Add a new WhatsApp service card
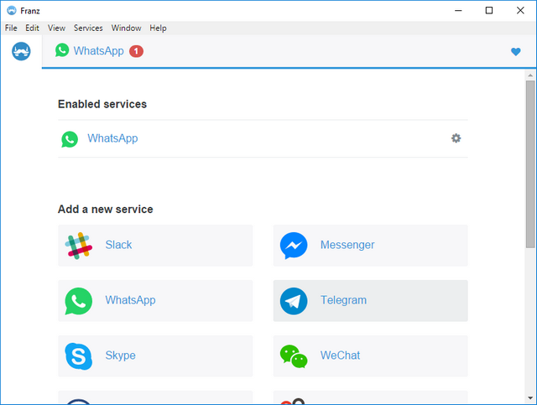Screen dimensions: 537x405 point(155,300)
